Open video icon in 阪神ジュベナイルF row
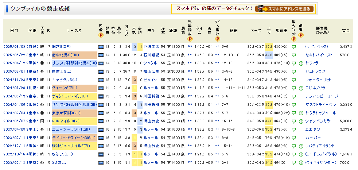 (101, 146)
